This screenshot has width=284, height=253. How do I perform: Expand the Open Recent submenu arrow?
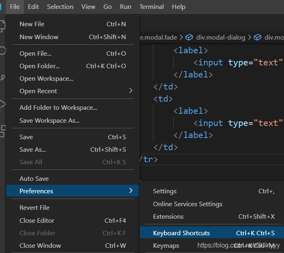131,91
